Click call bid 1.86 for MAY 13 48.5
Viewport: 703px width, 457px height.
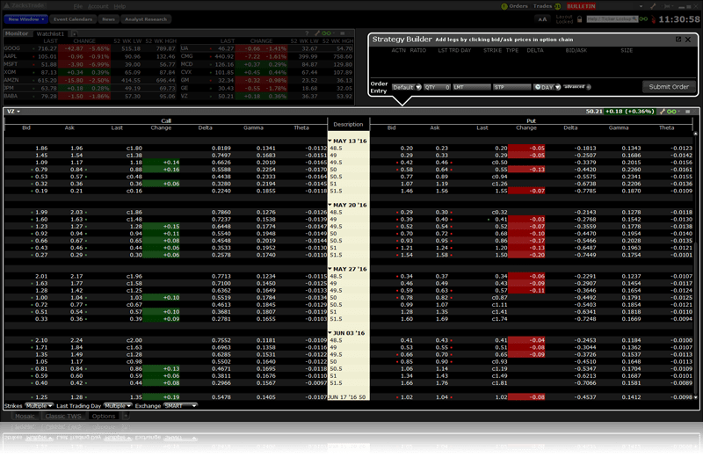pos(41,148)
